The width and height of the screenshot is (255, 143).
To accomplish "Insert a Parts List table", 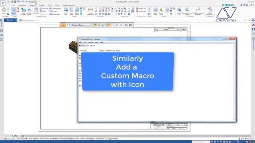I will click(x=66, y=12).
